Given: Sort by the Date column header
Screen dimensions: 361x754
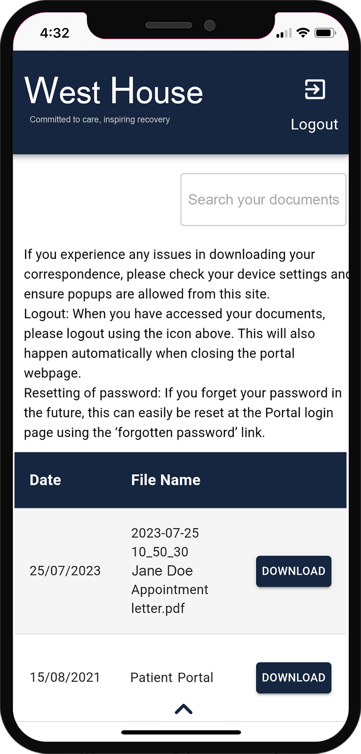Looking at the screenshot, I should [45, 480].
